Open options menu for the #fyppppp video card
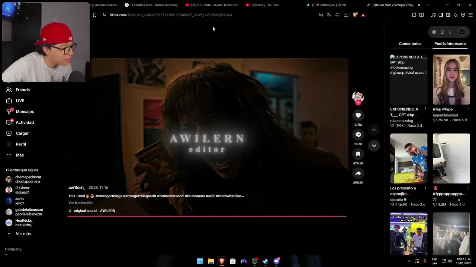The width and height of the screenshot is (476, 267). pyautogui.click(x=468, y=188)
